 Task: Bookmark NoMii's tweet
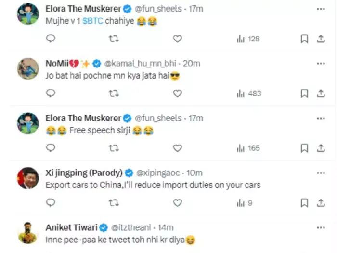pyautogui.click(x=304, y=93)
